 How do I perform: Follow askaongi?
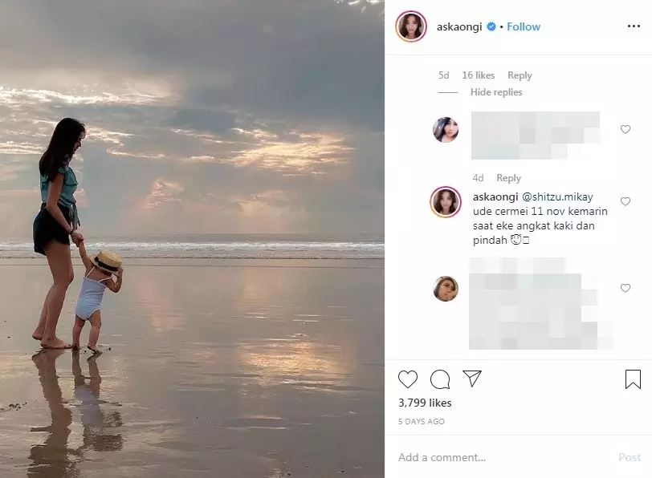(523, 26)
